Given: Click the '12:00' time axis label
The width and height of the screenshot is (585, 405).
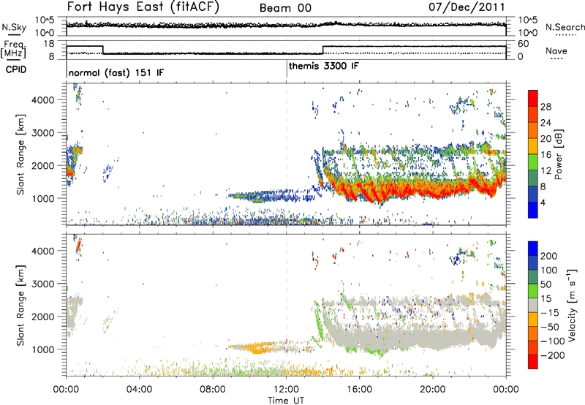Looking at the screenshot, I should [x=286, y=390].
